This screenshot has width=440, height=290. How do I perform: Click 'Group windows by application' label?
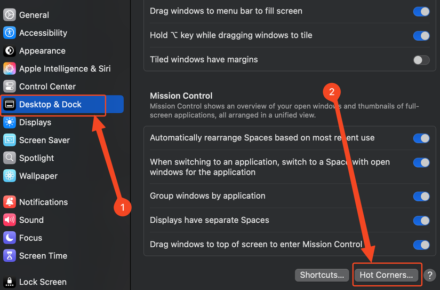point(207,196)
